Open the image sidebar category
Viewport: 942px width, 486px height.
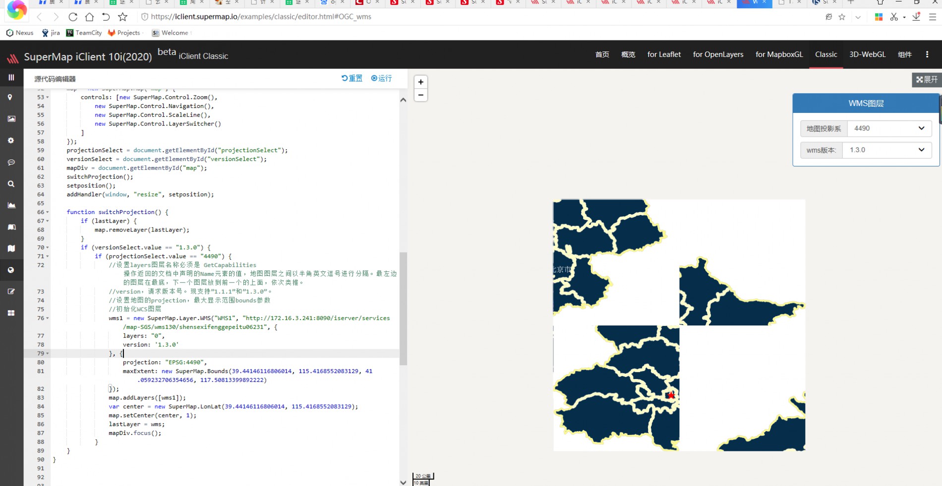tap(11, 119)
